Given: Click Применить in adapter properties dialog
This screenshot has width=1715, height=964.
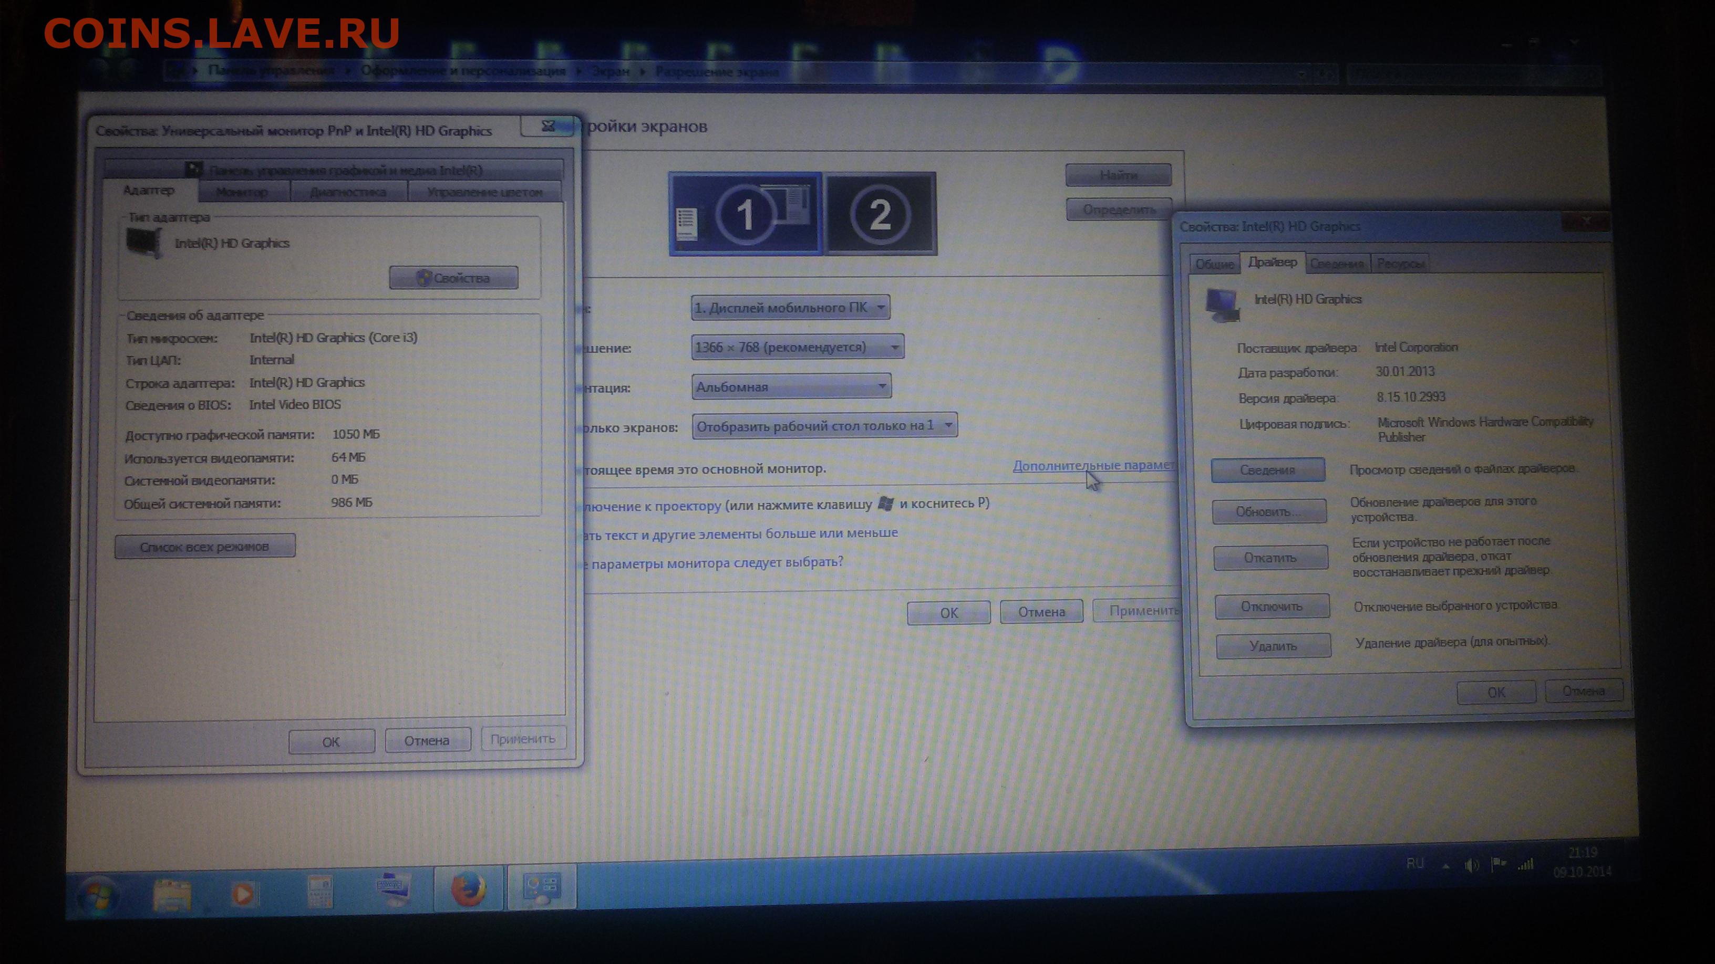Looking at the screenshot, I should pyautogui.click(x=523, y=738).
